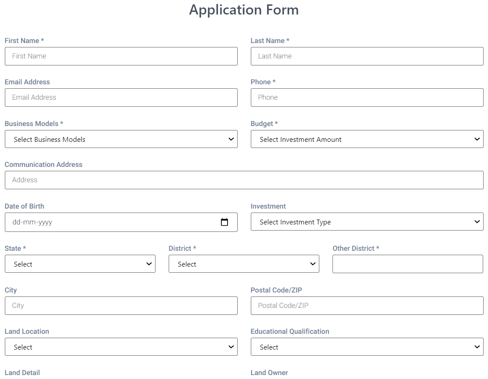Click the Other District text field
Image resolution: width=488 pixels, height=379 pixels.
(408, 263)
